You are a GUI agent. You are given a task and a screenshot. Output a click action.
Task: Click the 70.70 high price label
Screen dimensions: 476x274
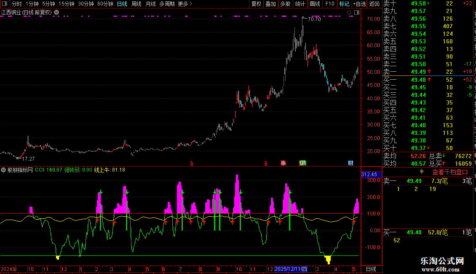tap(314, 19)
